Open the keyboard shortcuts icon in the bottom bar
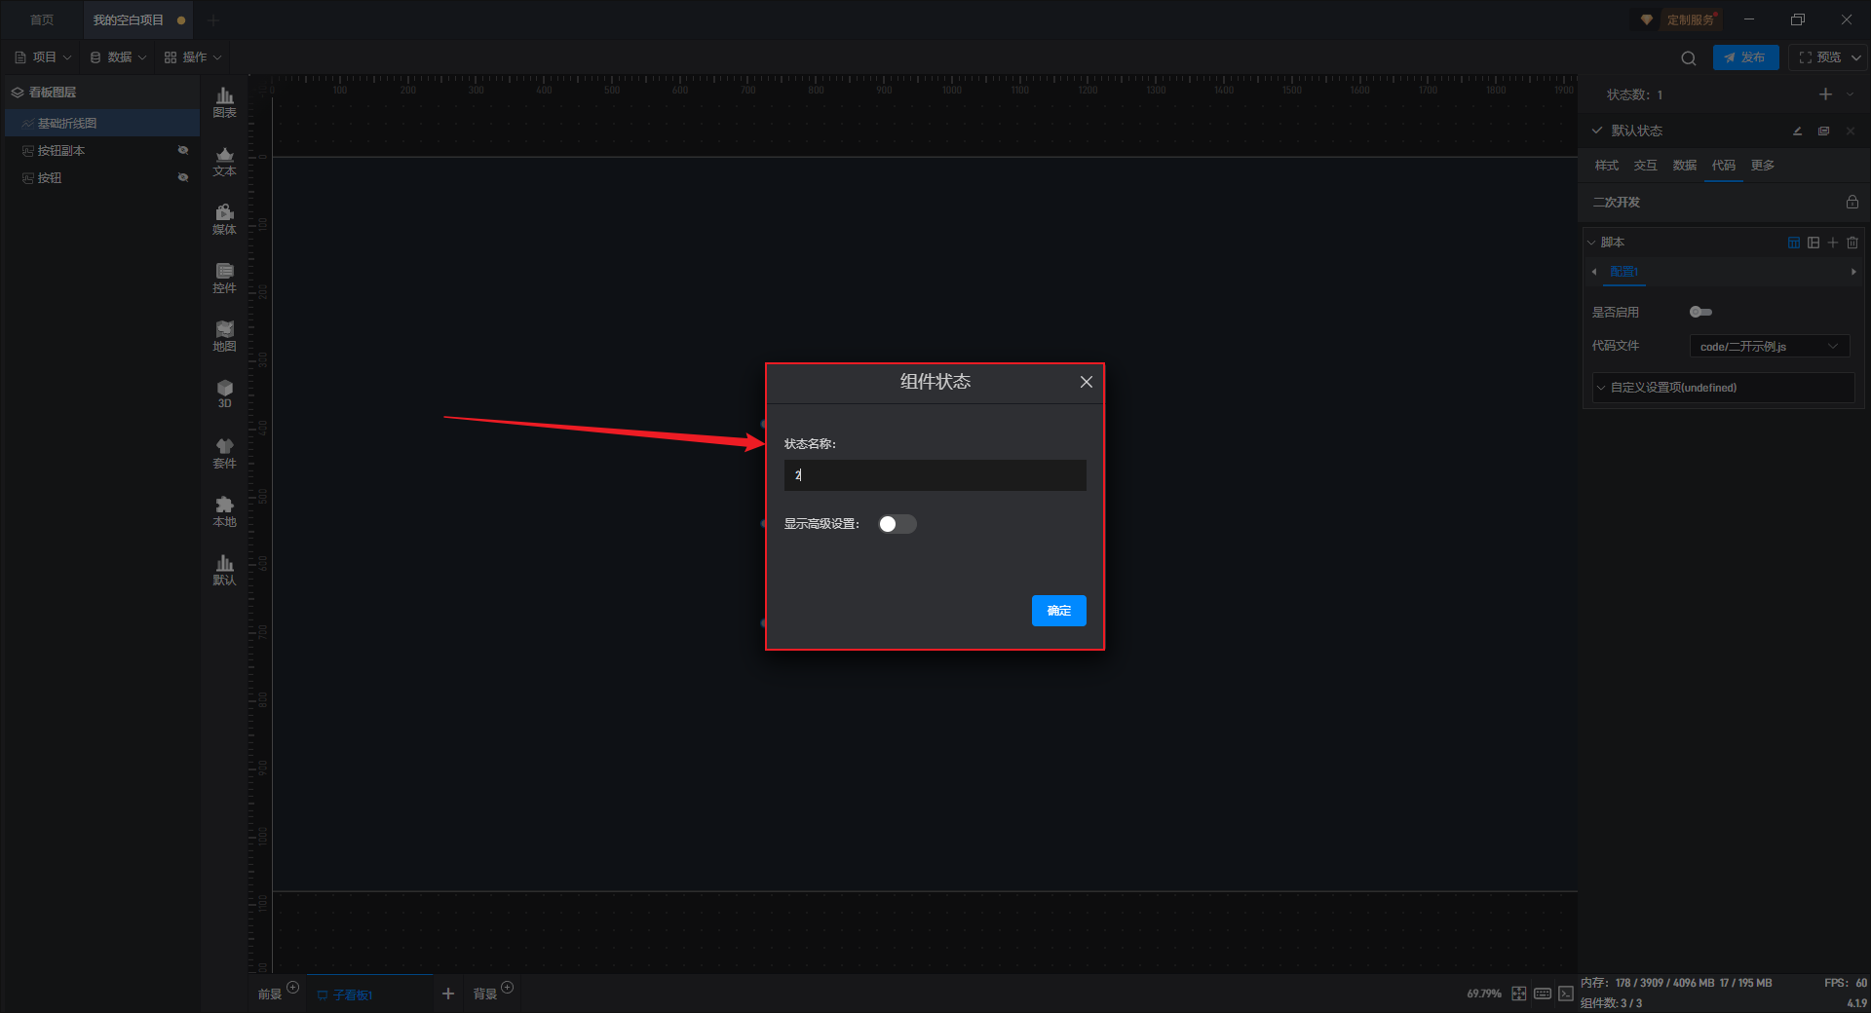This screenshot has width=1871, height=1013. pos(1542,994)
